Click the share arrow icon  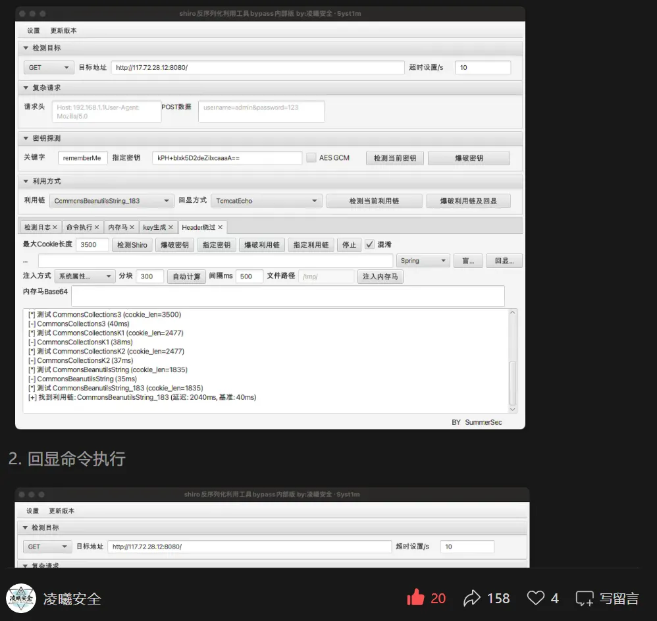coord(472,598)
